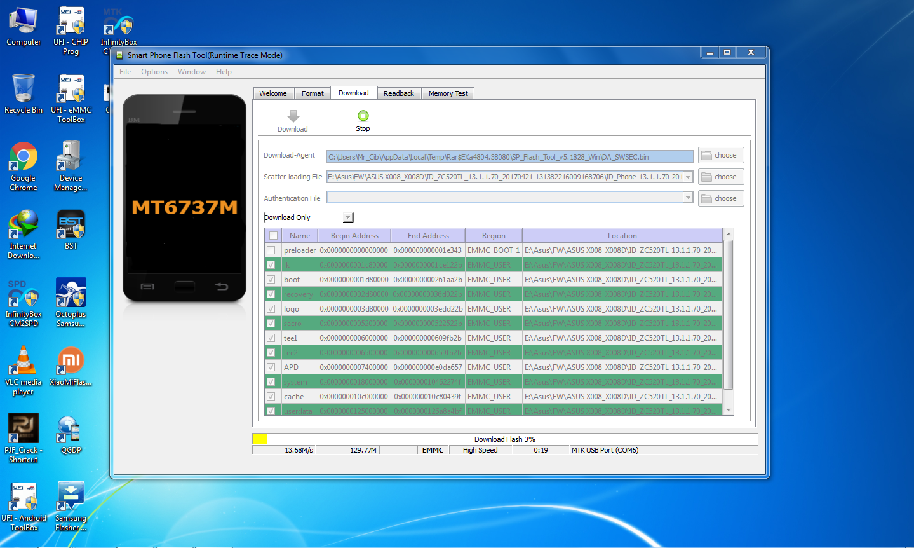Screen dimensions: 914x548
Task: Toggle the secro partition checkbox
Action: 271,323
